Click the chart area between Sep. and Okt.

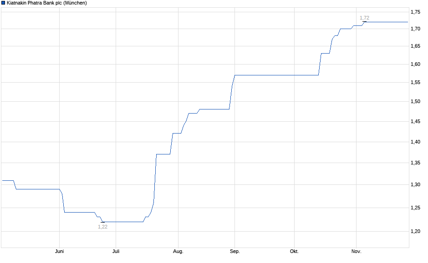coord(264,75)
